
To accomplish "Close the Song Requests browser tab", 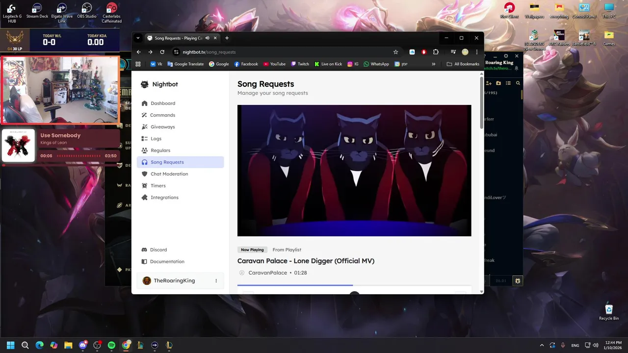I will pos(216,38).
